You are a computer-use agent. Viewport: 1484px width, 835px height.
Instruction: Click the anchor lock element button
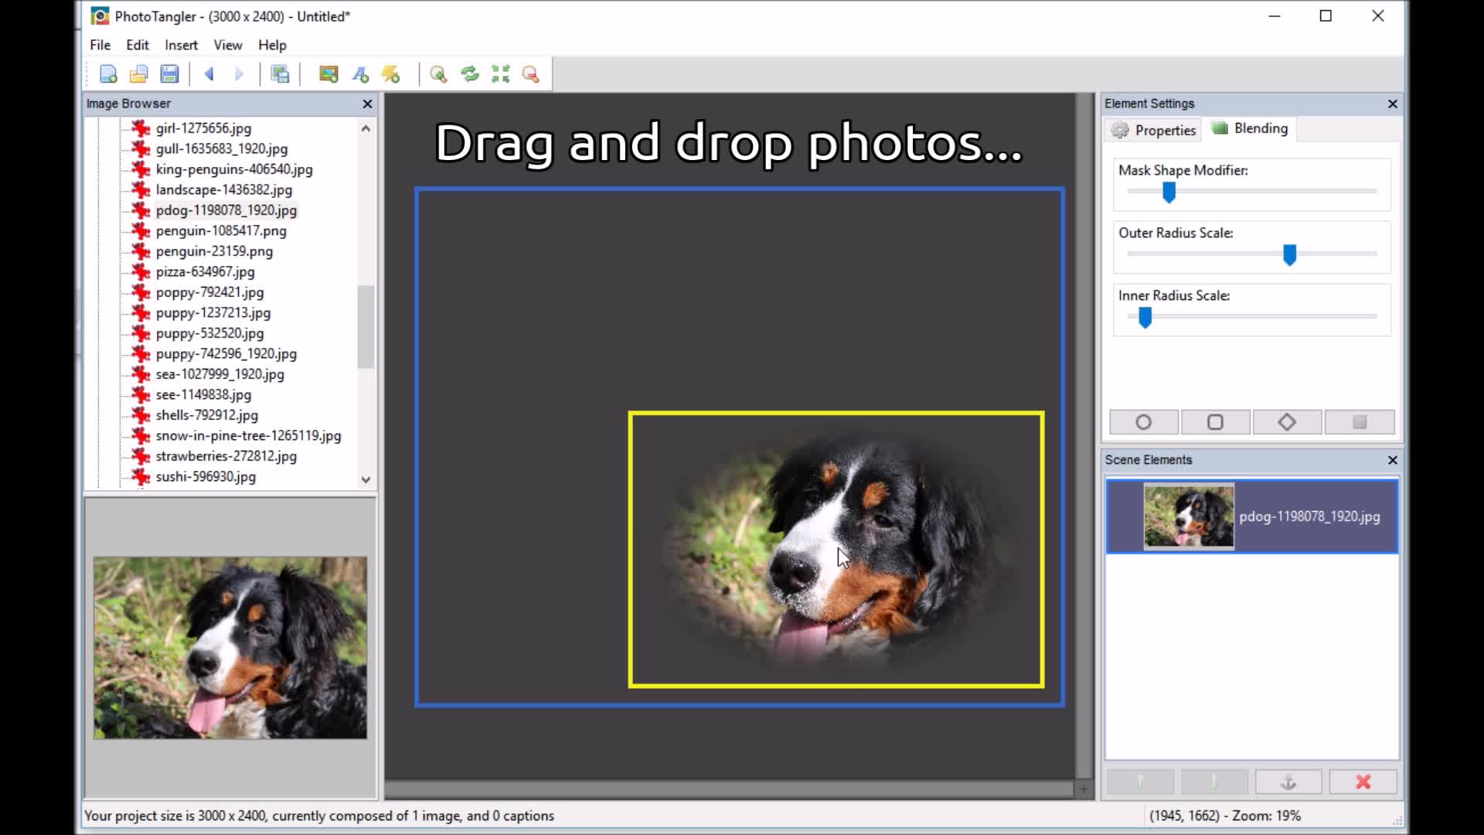tap(1288, 782)
